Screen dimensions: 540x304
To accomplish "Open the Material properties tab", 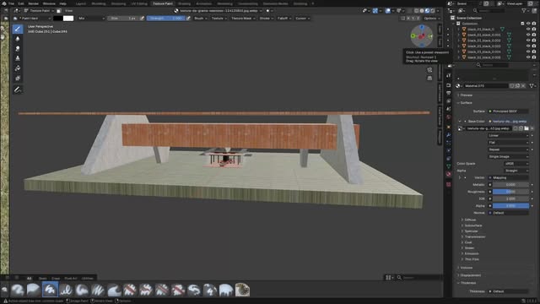I will (x=448, y=175).
